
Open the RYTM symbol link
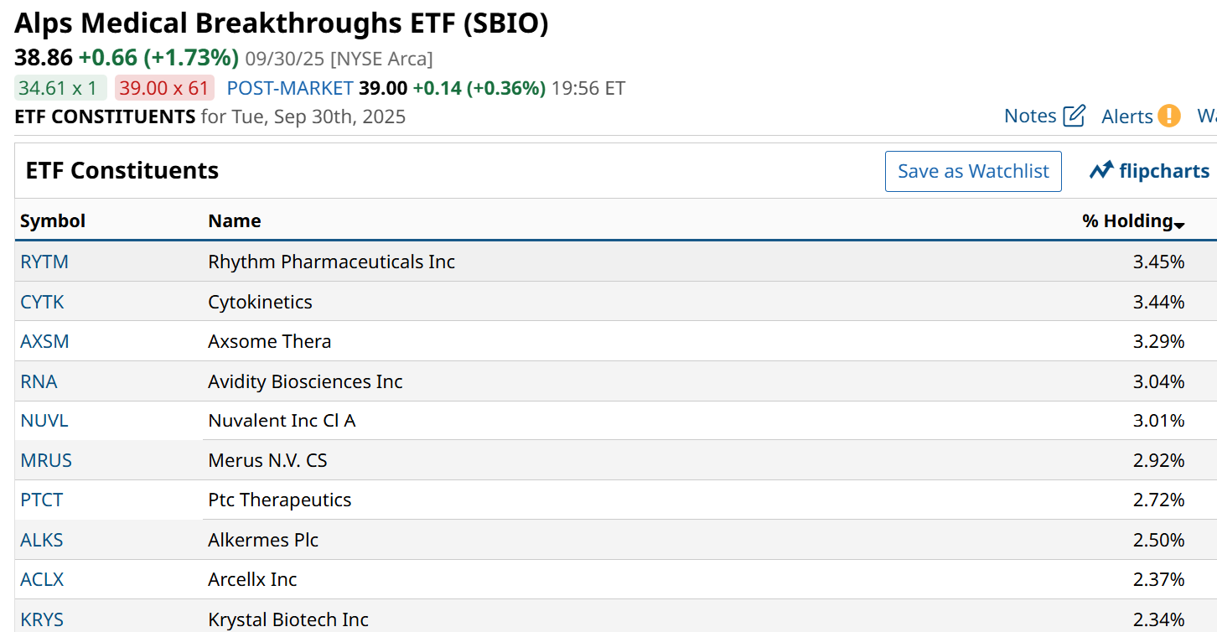pyautogui.click(x=44, y=262)
